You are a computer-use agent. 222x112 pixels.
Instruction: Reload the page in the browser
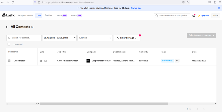point(13,2)
